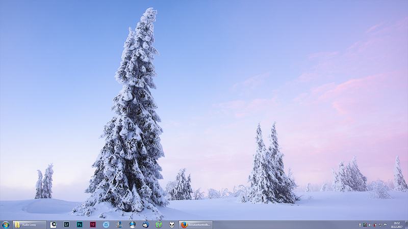Open the Audio Lossy folder taskbar button

30,225
